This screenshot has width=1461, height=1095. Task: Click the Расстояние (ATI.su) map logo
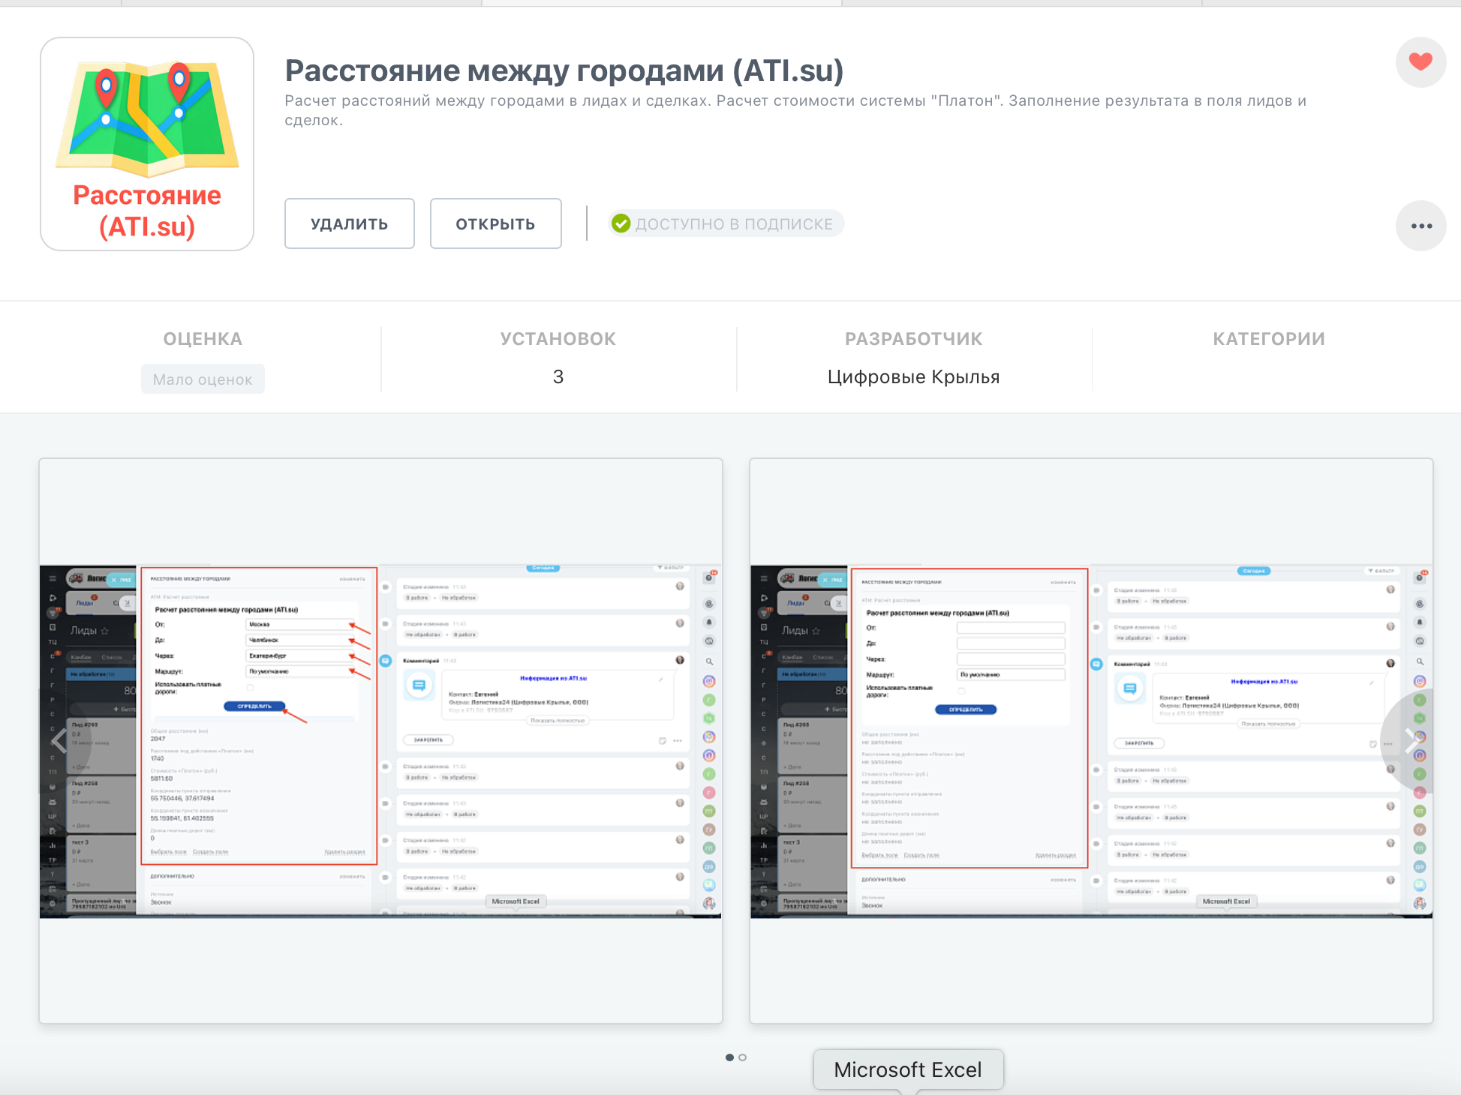tap(147, 144)
